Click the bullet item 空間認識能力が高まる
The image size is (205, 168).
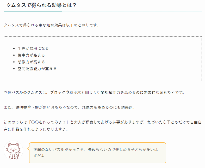[37, 69]
